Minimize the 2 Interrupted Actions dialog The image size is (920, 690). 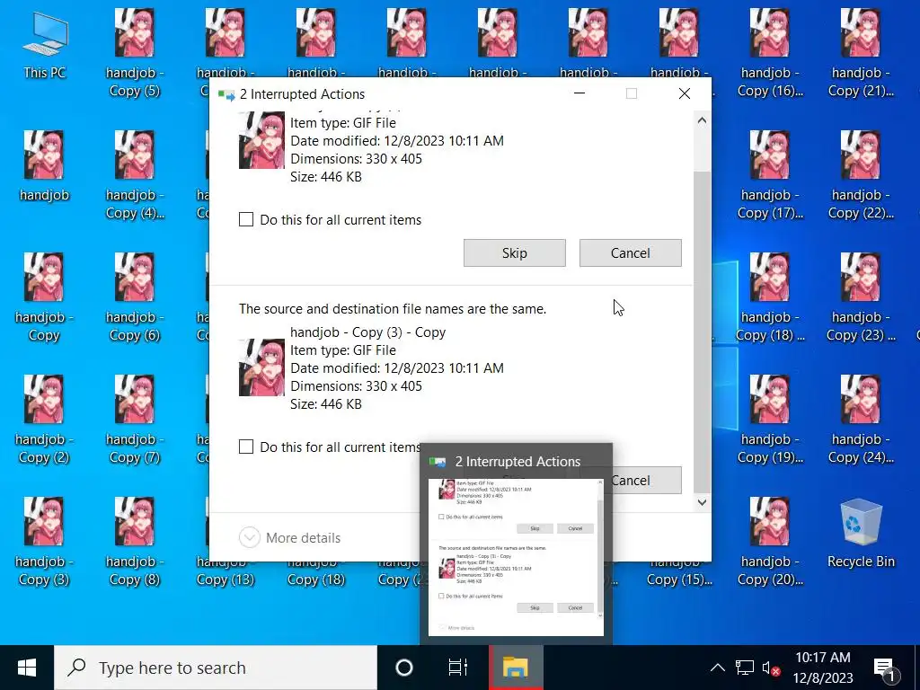click(579, 93)
